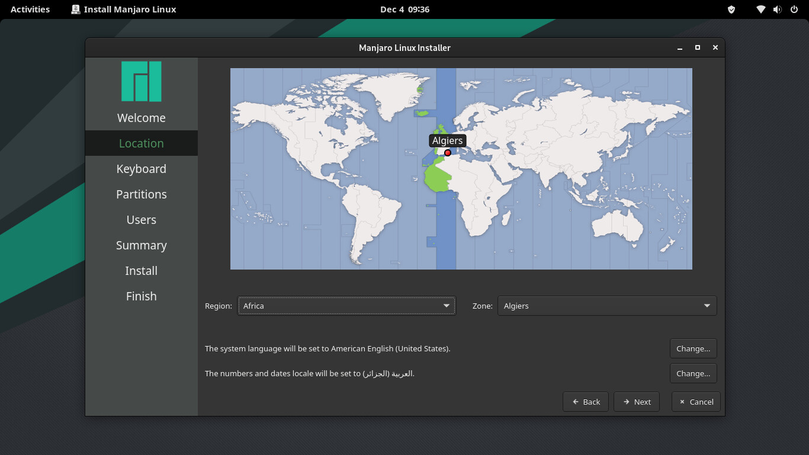This screenshot has width=809, height=455.
Task: Change the numbers and dates locale
Action: [693, 373]
